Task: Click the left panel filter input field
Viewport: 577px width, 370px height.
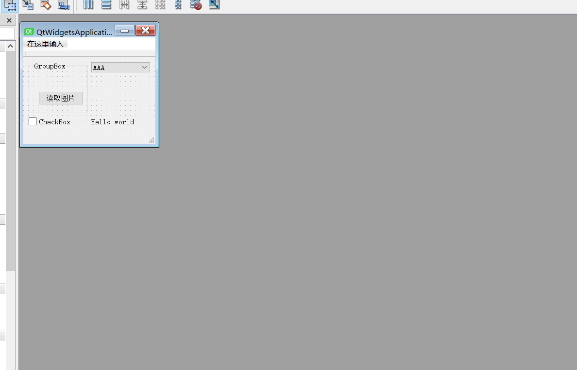Action: coord(7,34)
